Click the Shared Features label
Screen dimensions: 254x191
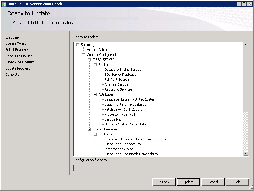click(105, 129)
